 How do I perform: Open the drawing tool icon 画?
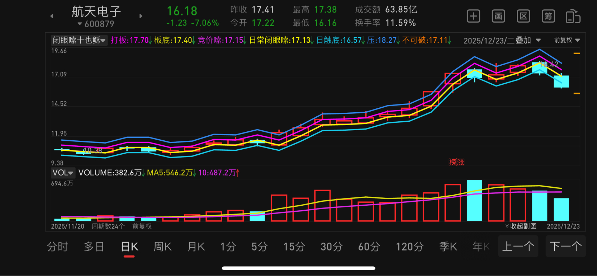click(498, 16)
